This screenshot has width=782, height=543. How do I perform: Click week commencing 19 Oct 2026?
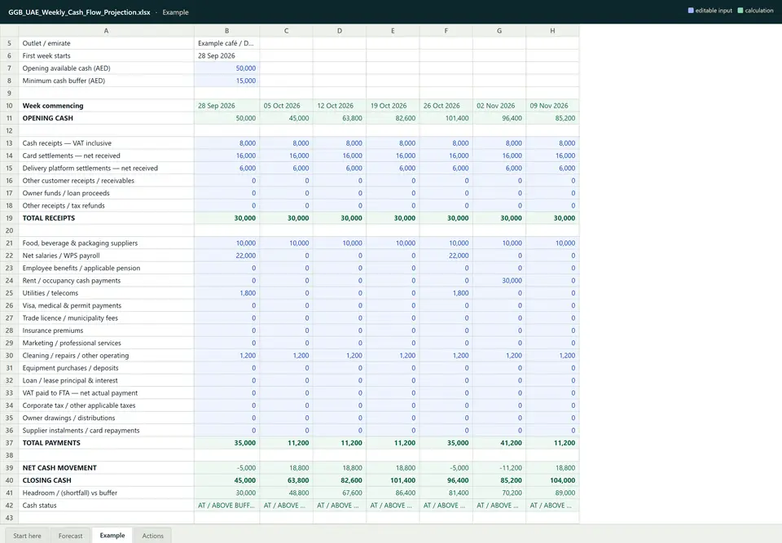[393, 106]
